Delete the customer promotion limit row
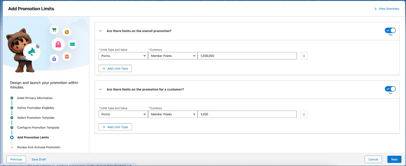 click(x=304, y=114)
